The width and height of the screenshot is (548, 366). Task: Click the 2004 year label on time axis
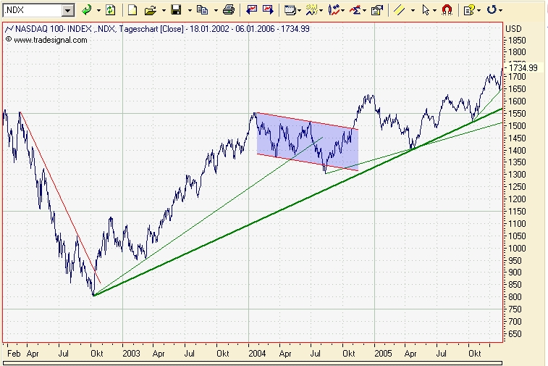pos(257,354)
